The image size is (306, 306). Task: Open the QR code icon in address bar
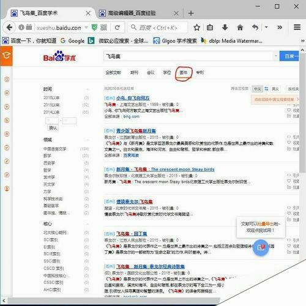click(103, 28)
